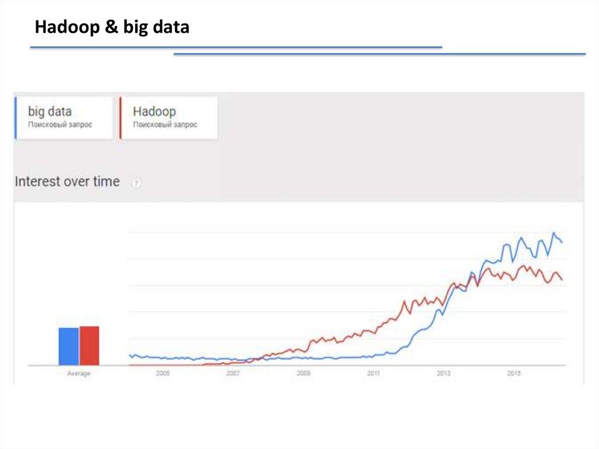The image size is (599, 449).
Task: Click the blue color marker beside 'big data'
Action: [x=16, y=118]
